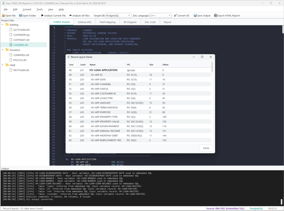Image resolution: width=284 pixels, height=211 pixels.
Task: Select the HV-APP-EMPLOYMENT-YRS row
Action: click(139, 140)
